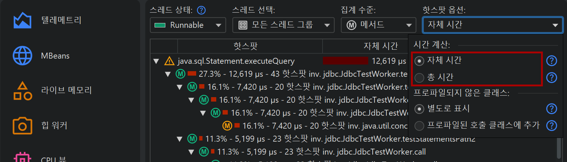Select 총 시간 radio button
This screenshot has height=162, width=567.
[419, 78]
